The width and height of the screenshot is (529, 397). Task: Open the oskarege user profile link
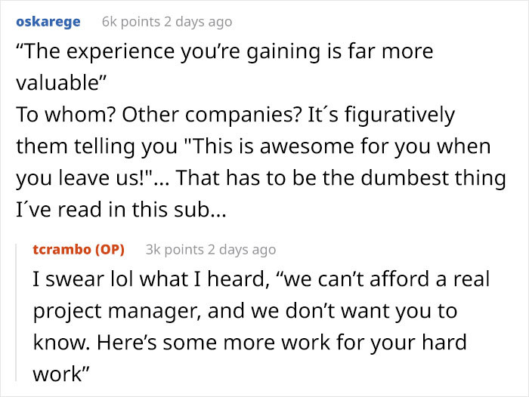[48, 22]
